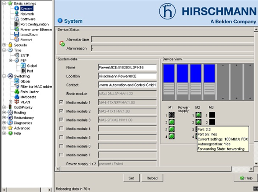258x192 pixels.
Task: Click the Advanced star icon
Action: point(10,128)
